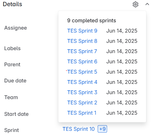
Task: Open the TES Sprint 4 link
Action: pyautogui.click(x=82, y=82)
